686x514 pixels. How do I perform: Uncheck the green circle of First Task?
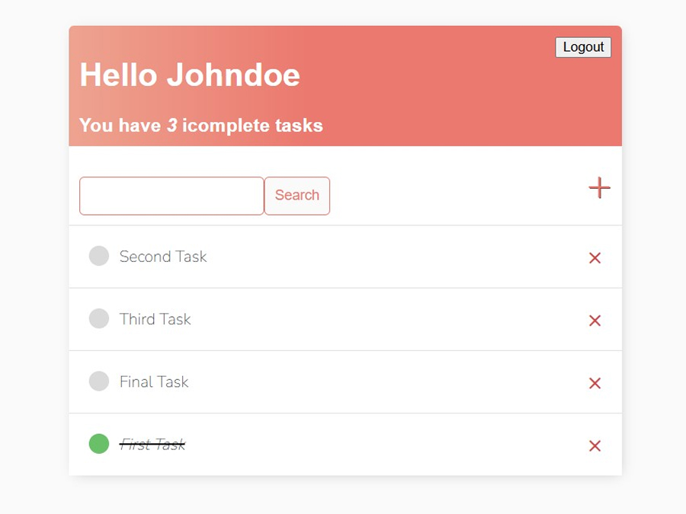(x=99, y=444)
